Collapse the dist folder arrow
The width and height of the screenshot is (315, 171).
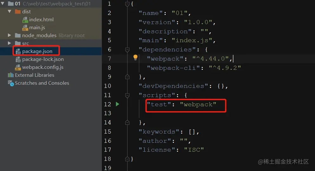click(10, 11)
